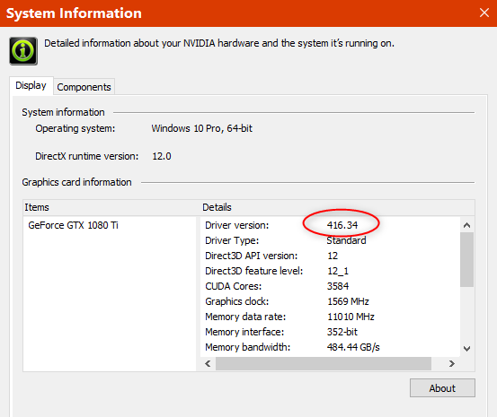
Task: Click the Memory interface 352-bit row
Action: 330,332
